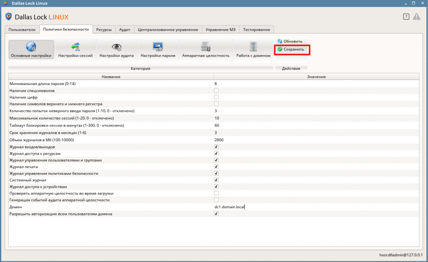Uncheck Журнал управления пользователями и группами

(x=216, y=160)
